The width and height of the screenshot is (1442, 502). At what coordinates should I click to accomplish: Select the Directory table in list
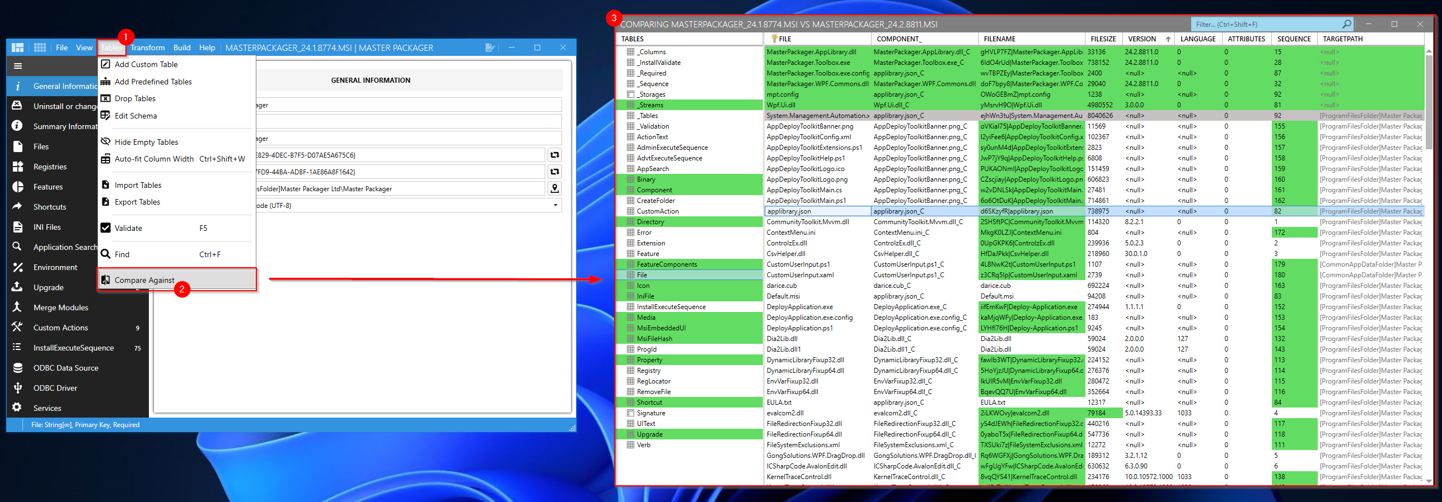pos(690,222)
